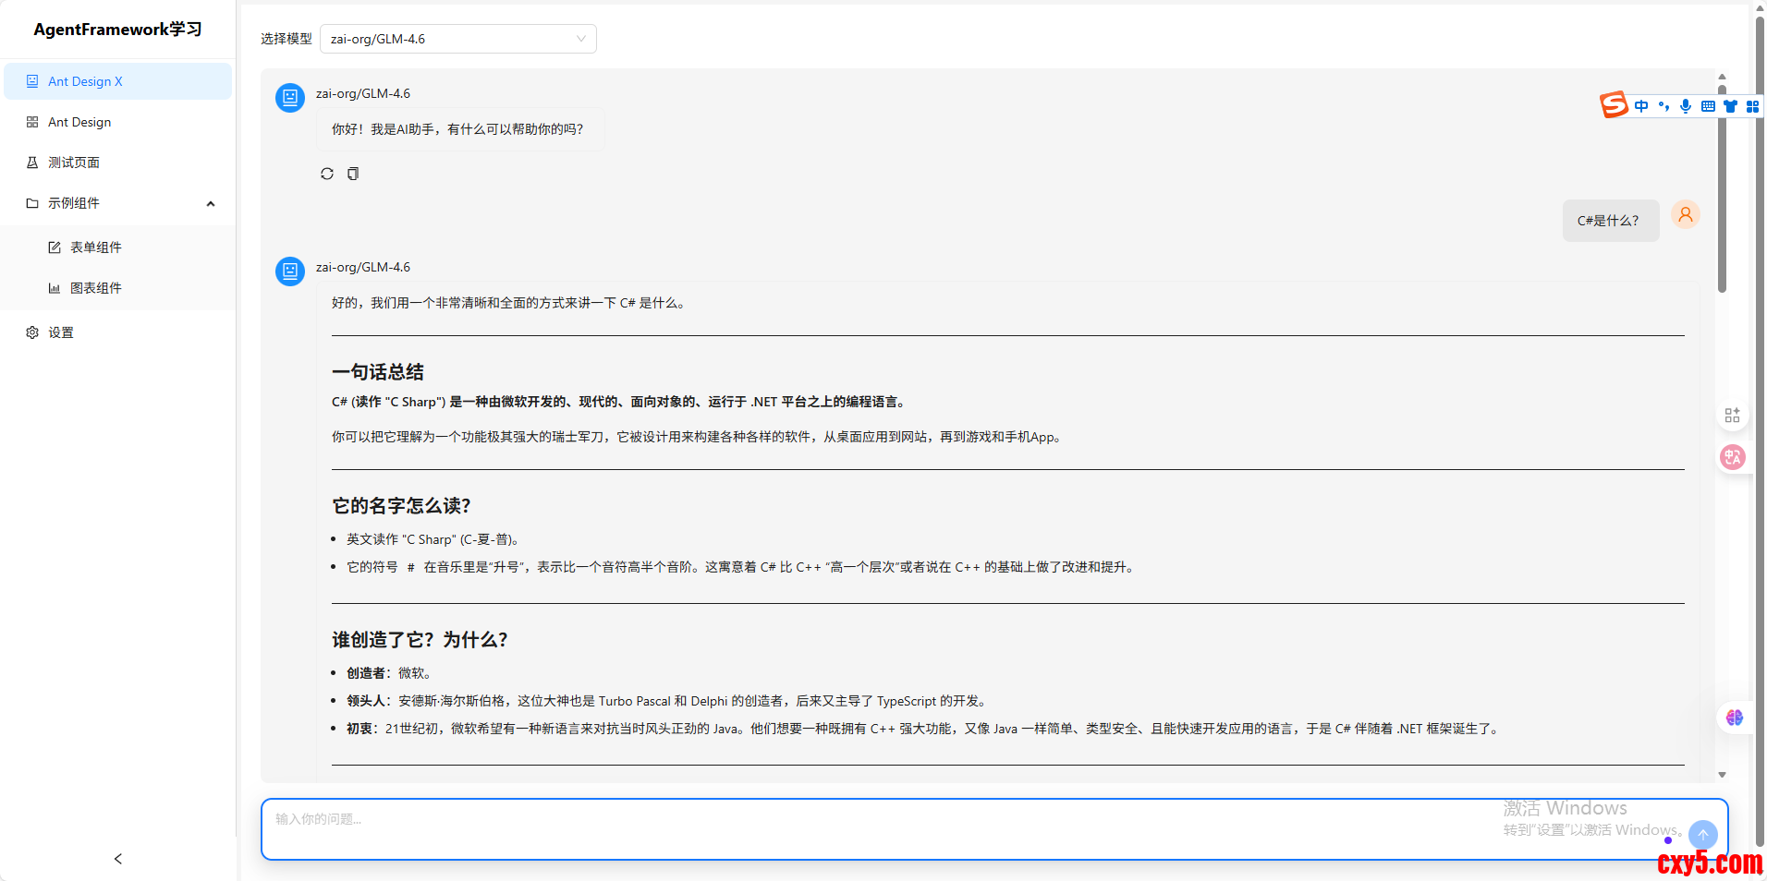Open the IME toolbox grid icon
The image size is (1767, 881).
coord(1752,106)
